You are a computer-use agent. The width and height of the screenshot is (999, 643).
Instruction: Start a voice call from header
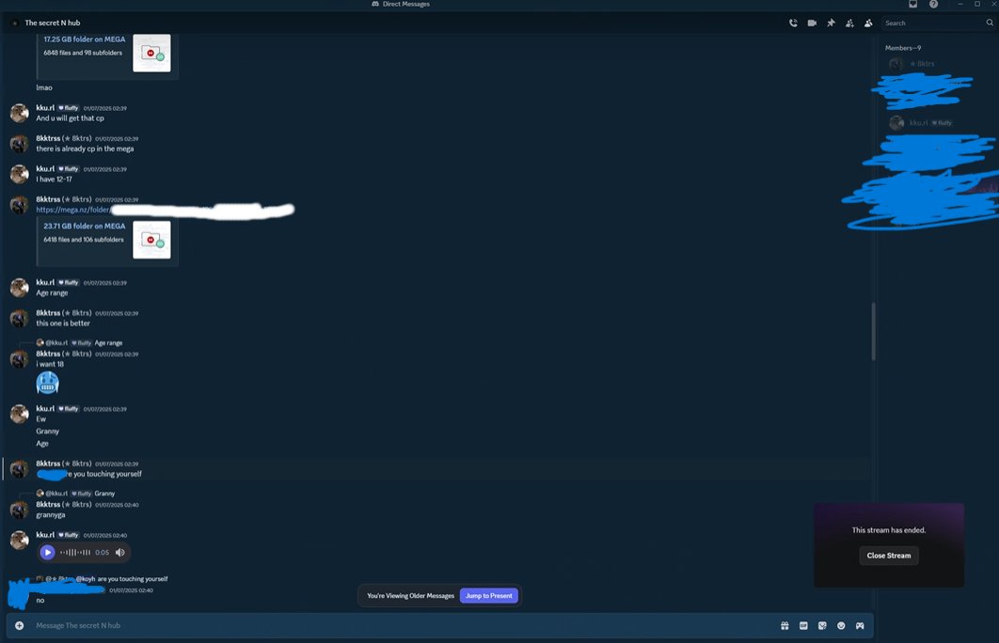pos(793,23)
